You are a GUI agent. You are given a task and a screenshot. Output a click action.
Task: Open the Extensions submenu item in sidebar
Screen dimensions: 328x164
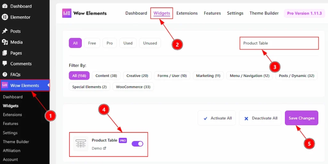[12, 115]
